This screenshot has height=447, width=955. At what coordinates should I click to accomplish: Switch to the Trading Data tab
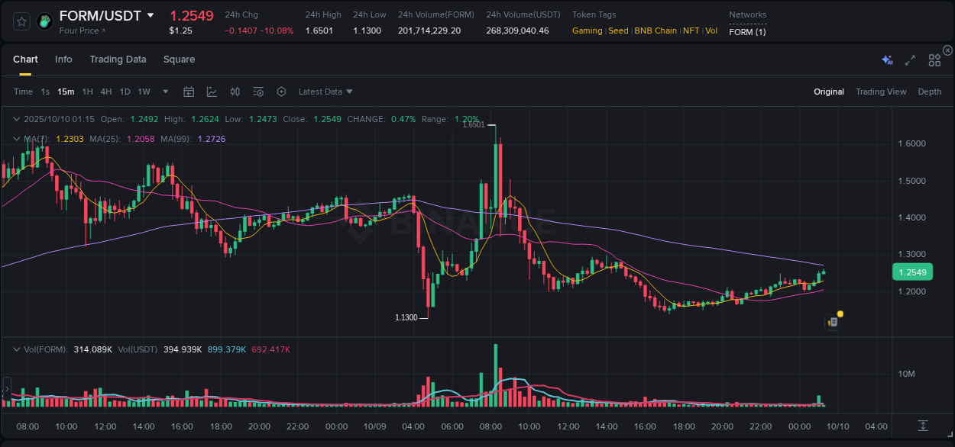tap(118, 59)
